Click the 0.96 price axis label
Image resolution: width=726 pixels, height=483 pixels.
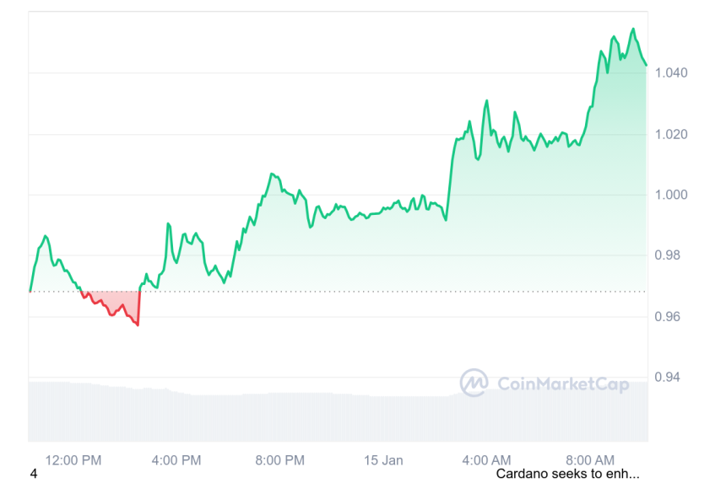667,316
